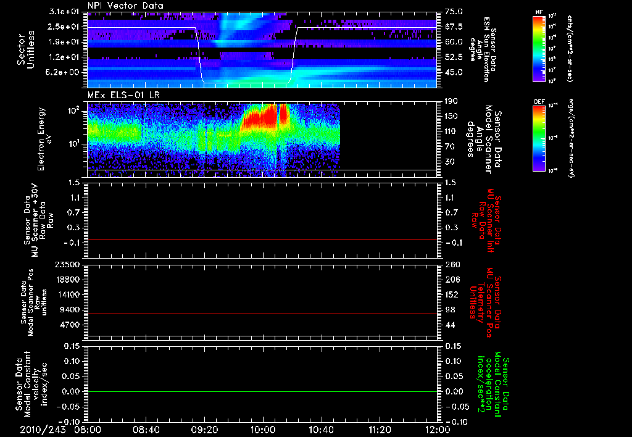Click the green zero-velocity line in bottom panel
The height and width of the screenshot is (437, 632).
tap(262, 391)
